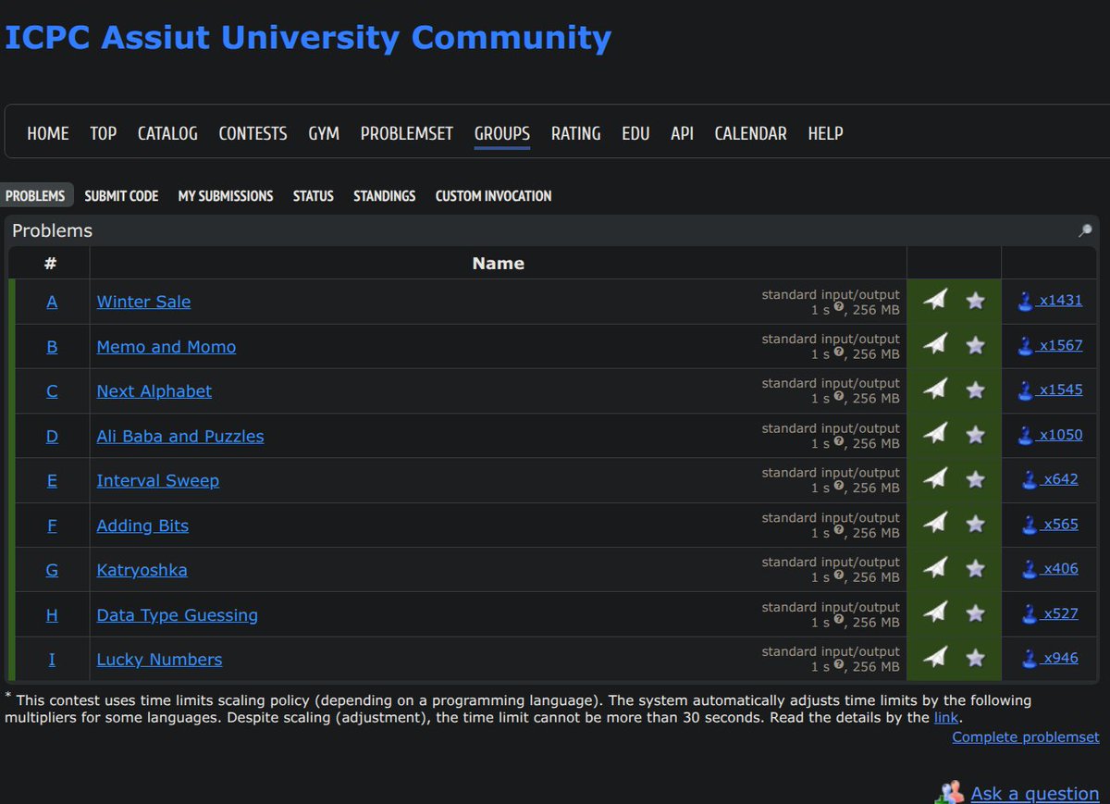The height and width of the screenshot is (804, 1110).
Task: Click the Ask a question people icon
Action: pos(950,793)
